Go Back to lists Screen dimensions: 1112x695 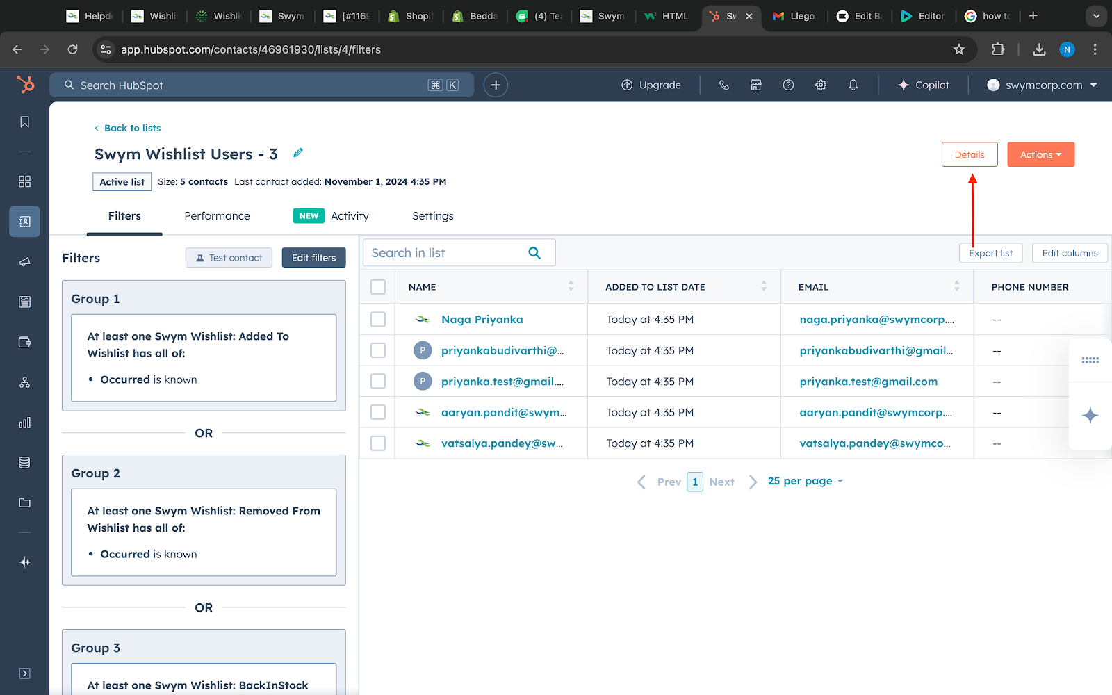click(128, 128)
